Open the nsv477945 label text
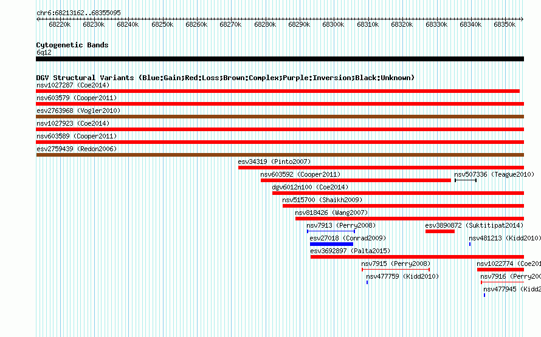The width and height of the screenshot is (541, 337). click(512, 289)
